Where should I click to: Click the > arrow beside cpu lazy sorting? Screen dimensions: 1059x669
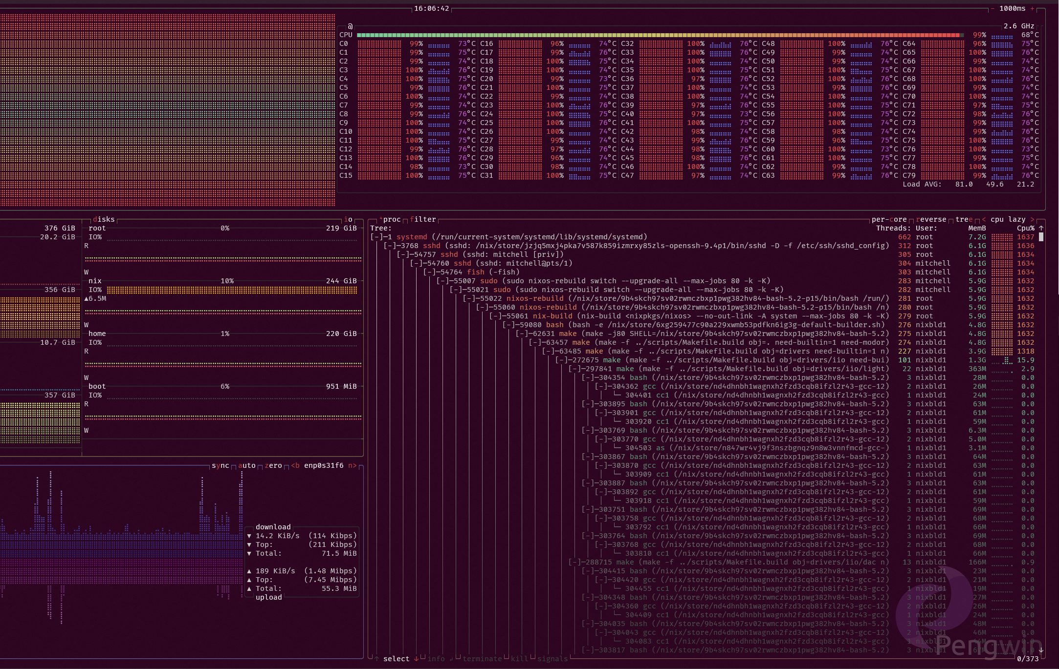pos(1033,219)
